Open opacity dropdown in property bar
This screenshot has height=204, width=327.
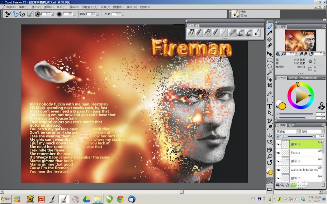(x=74, y=14)
